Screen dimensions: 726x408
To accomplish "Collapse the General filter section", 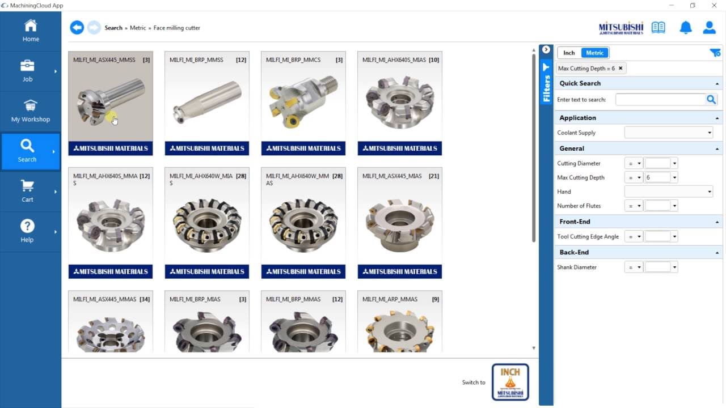I will (x=717, y=149).
